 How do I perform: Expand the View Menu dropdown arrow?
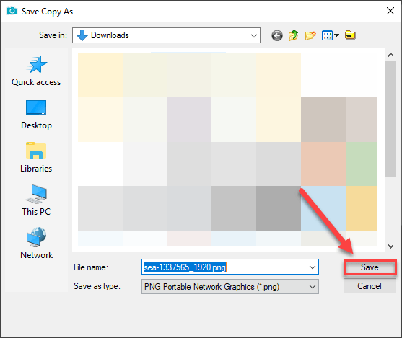click(x=336, y=35)
